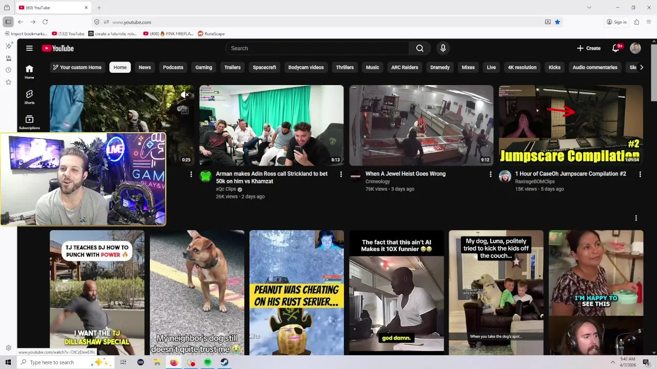Open the xQc Clips channel avatar

point(206,176)
